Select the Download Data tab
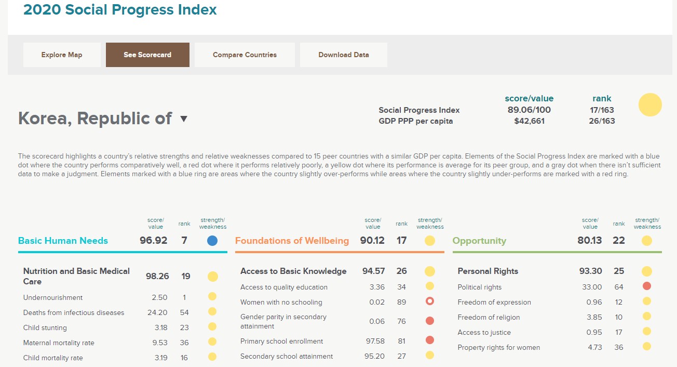 tap(343, 55)
